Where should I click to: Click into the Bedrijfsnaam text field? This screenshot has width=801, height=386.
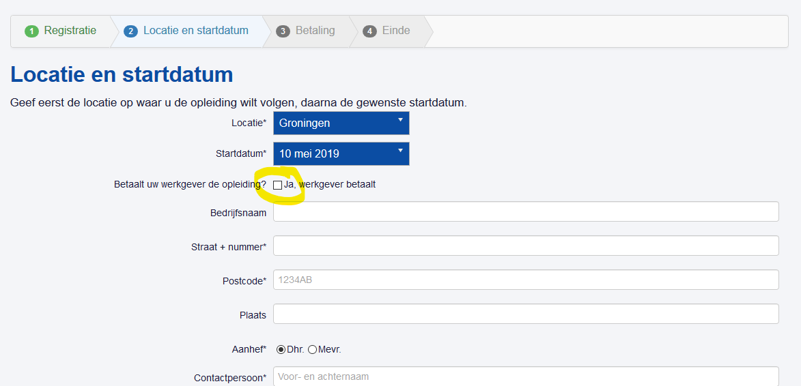[526, 212]
